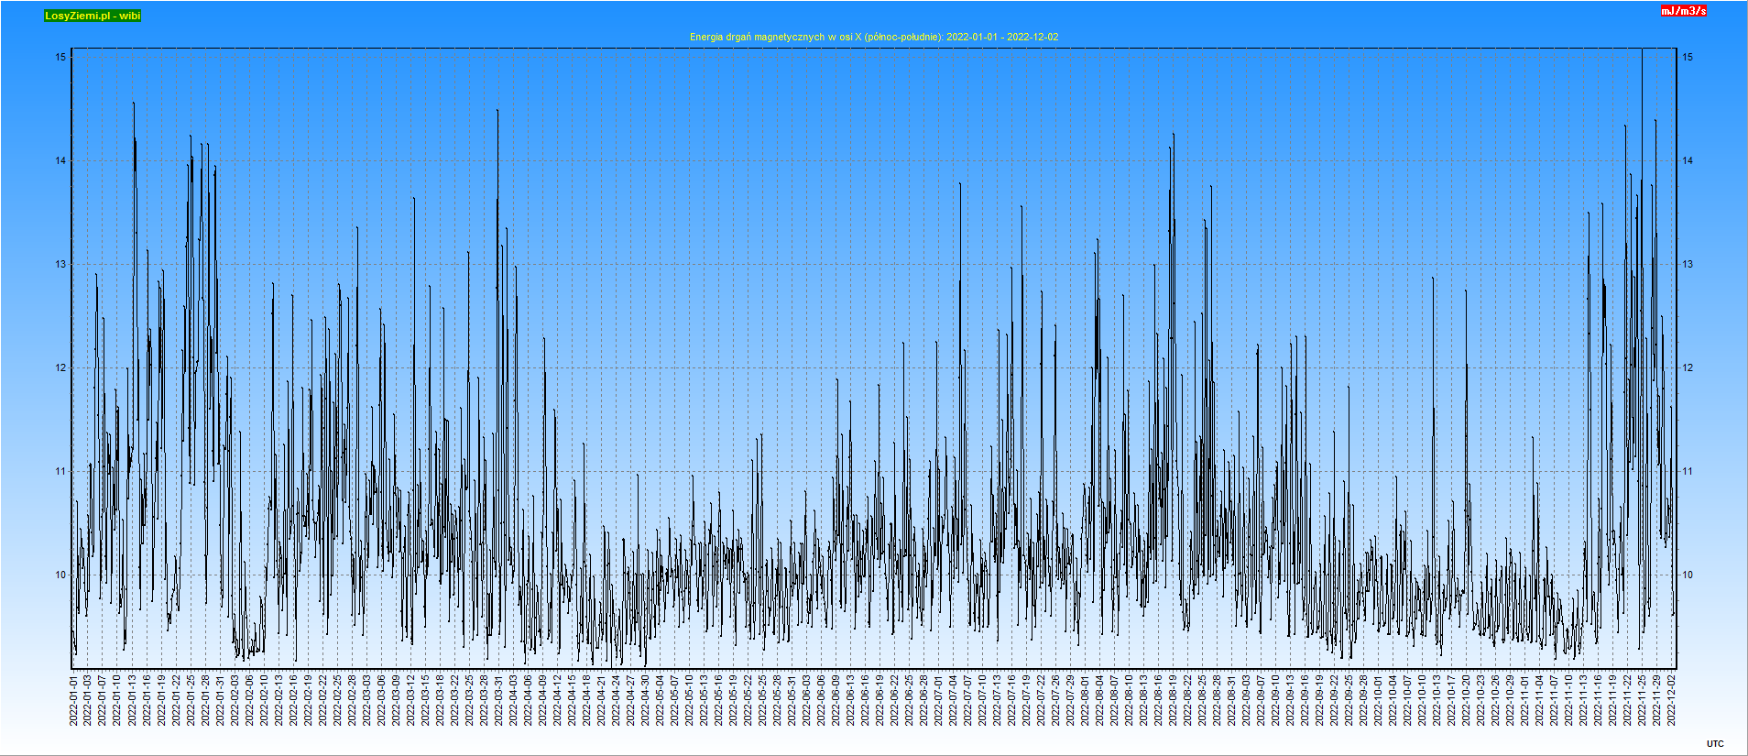Select the yellow chart title text

[x=873, y=37]
